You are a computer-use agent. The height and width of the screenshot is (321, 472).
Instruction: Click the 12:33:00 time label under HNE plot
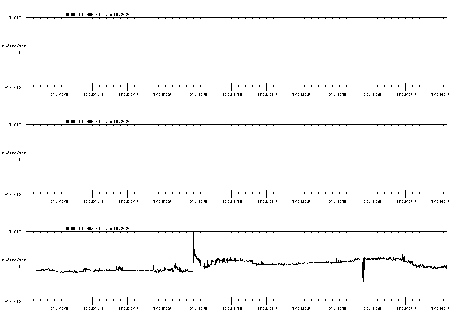(x=197, y=94)
